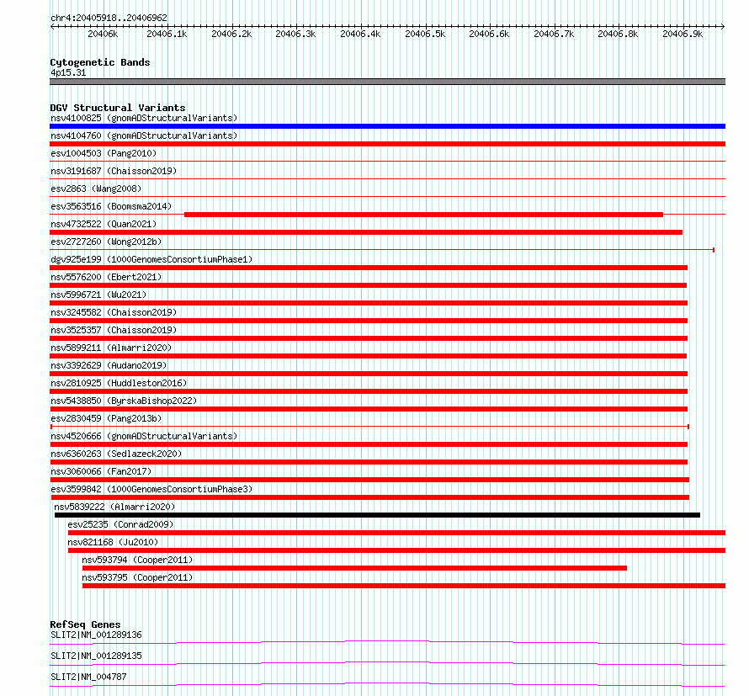The width and height of the screenshot is (749, 696).
Task: Click the black nsv5839222 variant bar
Action: pyautogui.click(x=377, y=515)
